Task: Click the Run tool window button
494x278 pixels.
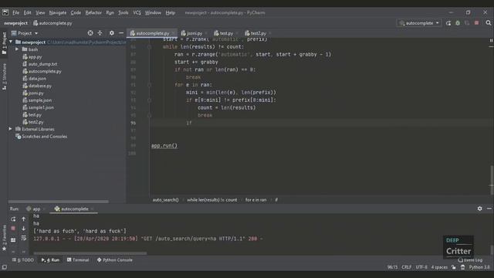Action: 50,260
